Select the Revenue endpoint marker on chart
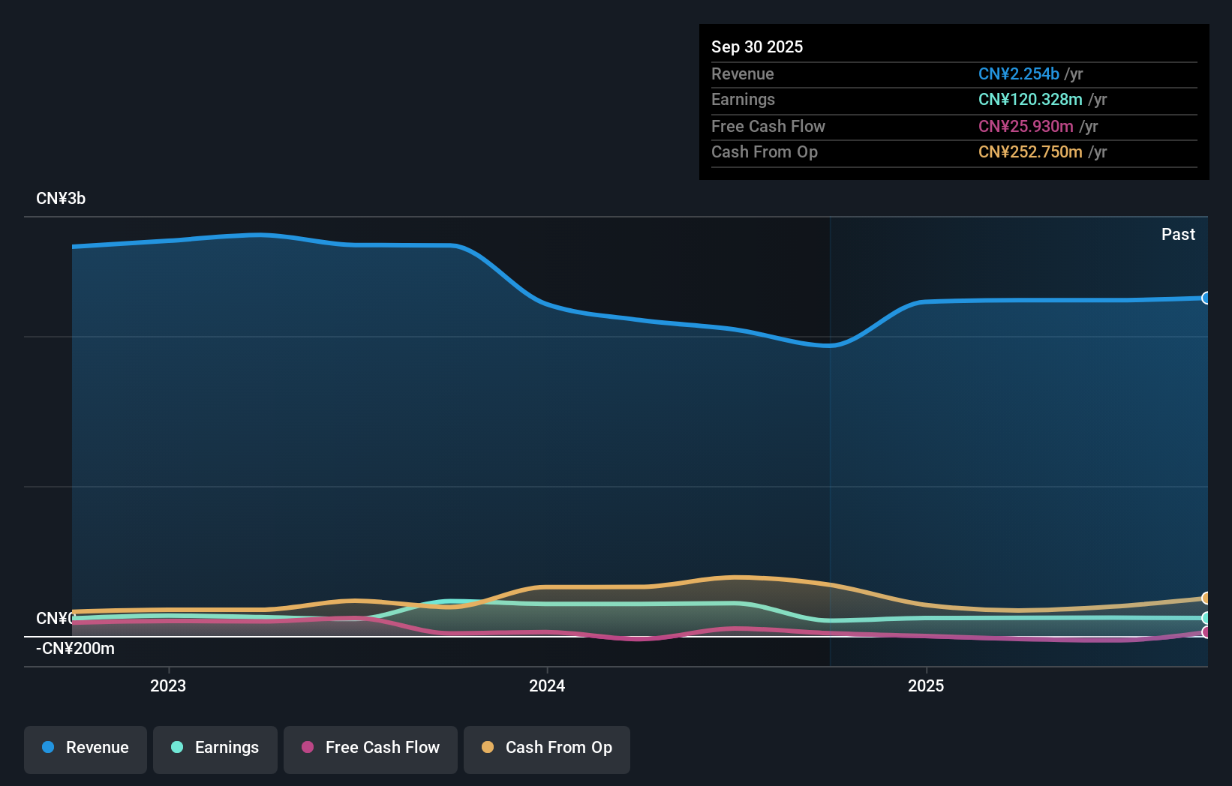 tap(1206, 298)
